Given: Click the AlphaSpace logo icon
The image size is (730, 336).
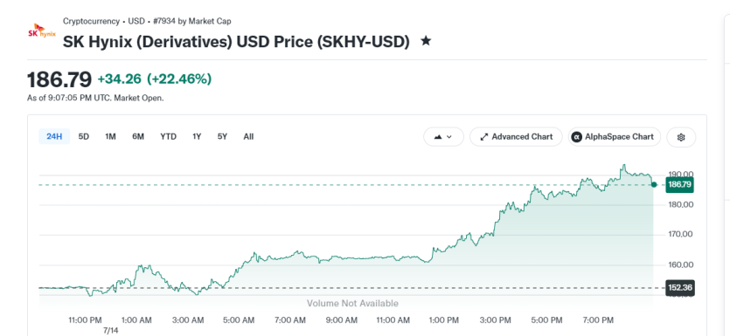Looking at the screenshot, I should (577, 137).
